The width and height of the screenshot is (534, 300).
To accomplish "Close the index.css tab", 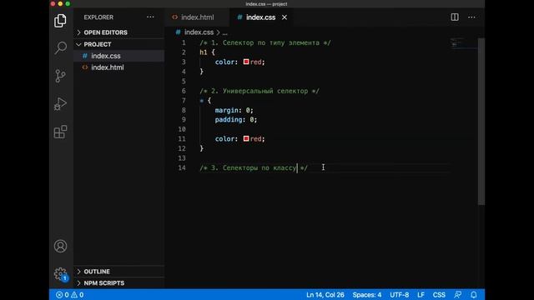I will pos(285,17).
